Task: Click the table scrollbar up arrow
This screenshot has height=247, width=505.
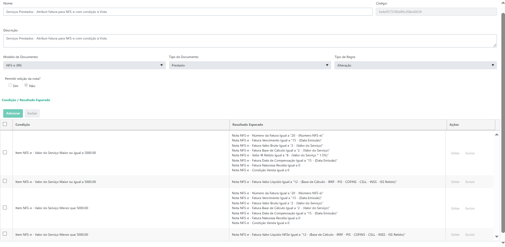Action: coord(497,134)
